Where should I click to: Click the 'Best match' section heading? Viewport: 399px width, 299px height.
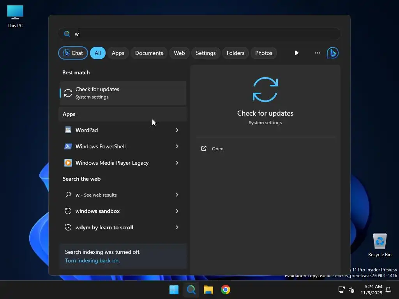[76, 72]
